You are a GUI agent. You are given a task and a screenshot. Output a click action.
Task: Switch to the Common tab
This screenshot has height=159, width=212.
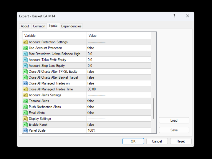pyautogui.click(x=39, y=26)
